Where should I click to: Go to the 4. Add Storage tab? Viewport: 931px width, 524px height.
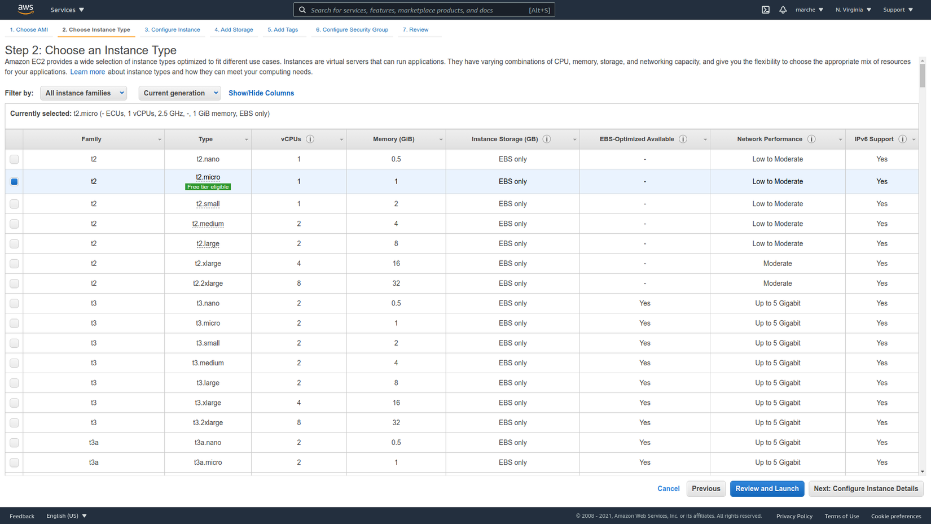point(234,29)
